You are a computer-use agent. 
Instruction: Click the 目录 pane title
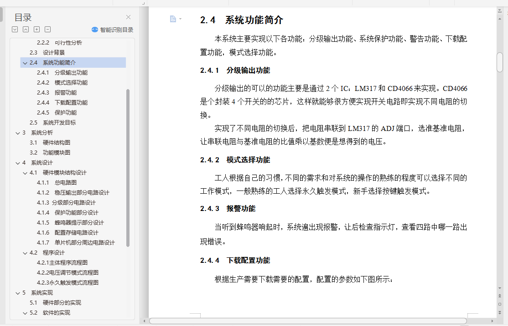coord(23,17)
